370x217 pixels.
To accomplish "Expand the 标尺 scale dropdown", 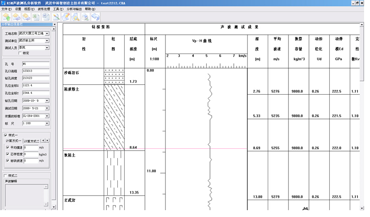I will 47,124.
